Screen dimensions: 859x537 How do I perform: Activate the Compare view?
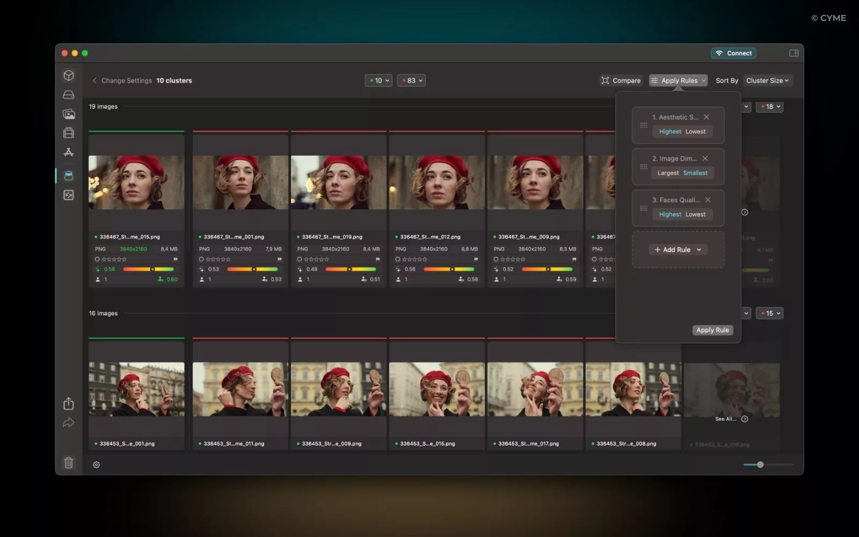point(621,80)
